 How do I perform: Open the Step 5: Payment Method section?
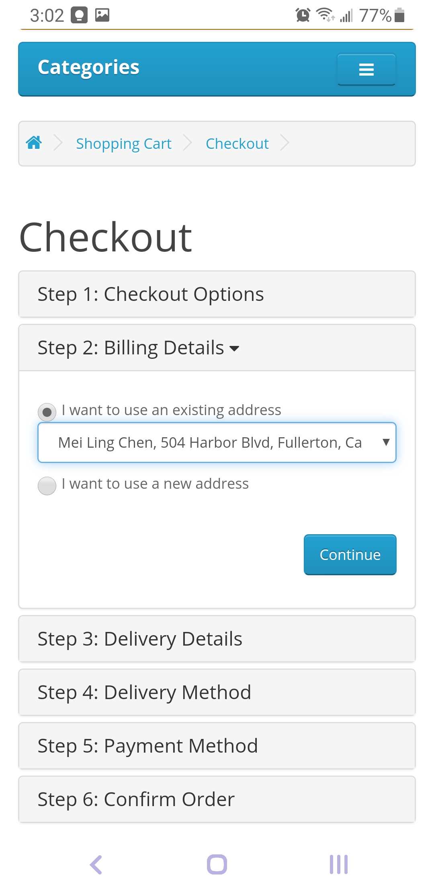point(217,746)
